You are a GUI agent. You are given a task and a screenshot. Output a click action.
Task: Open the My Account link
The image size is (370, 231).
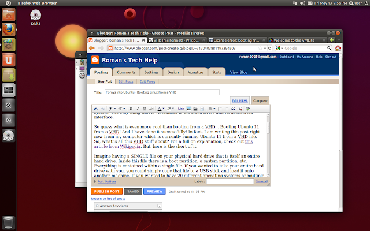coord(305,57)
